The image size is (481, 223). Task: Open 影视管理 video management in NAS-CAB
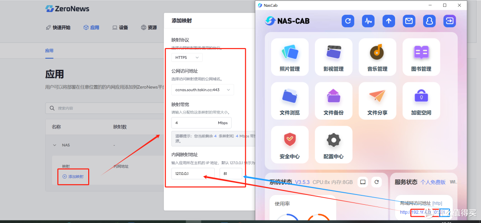[334, 57]
